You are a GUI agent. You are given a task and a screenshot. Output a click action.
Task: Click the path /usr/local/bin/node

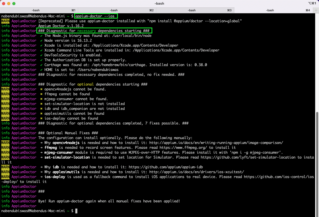point(132,36)
